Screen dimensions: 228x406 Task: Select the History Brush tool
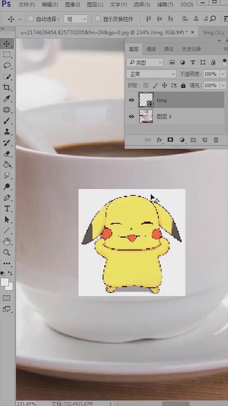[7, 143]
